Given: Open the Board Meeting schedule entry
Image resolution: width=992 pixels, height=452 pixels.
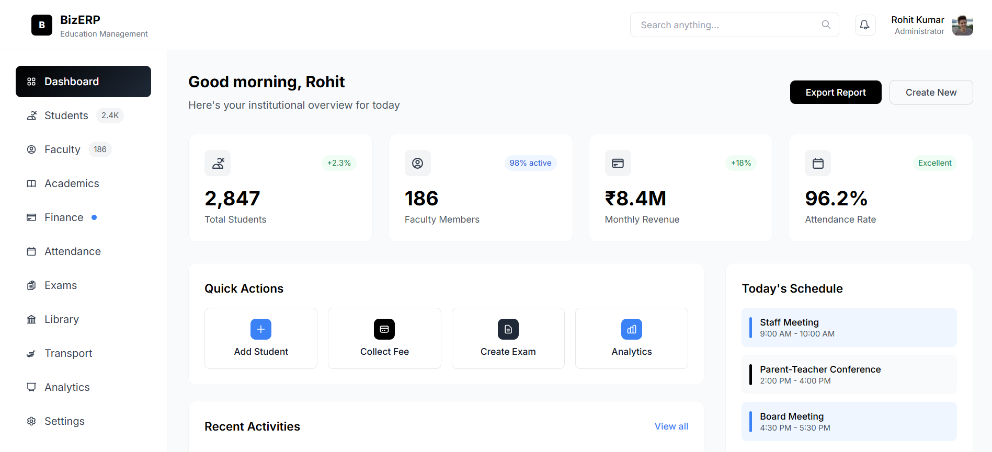Looking at the screenshot, I should [849, 422].
